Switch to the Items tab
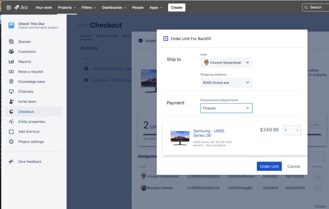The image size is (329, 209). pyautogui.click(x=126, y=36)
